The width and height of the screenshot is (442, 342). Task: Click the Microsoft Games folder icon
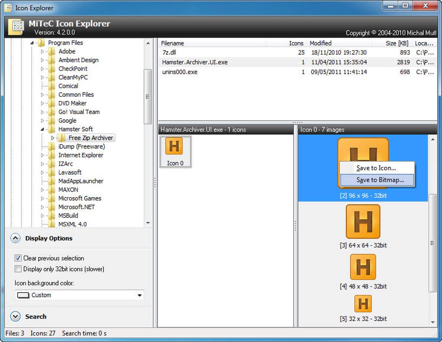[x=52, y=199]
